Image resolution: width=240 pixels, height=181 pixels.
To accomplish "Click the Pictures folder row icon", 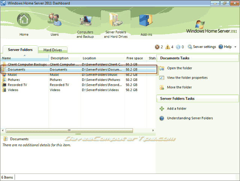I will tap(4, 80).
